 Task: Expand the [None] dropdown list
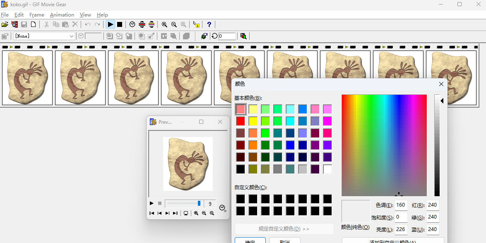click(71, 36)
